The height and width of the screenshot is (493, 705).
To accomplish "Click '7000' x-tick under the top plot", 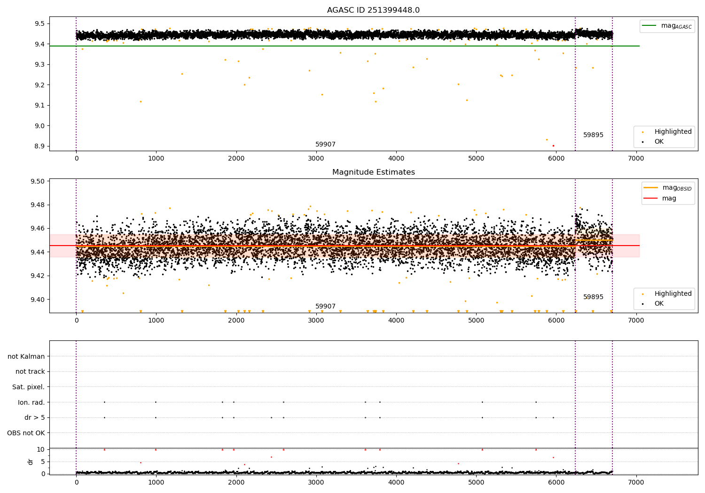I will 636,159.
